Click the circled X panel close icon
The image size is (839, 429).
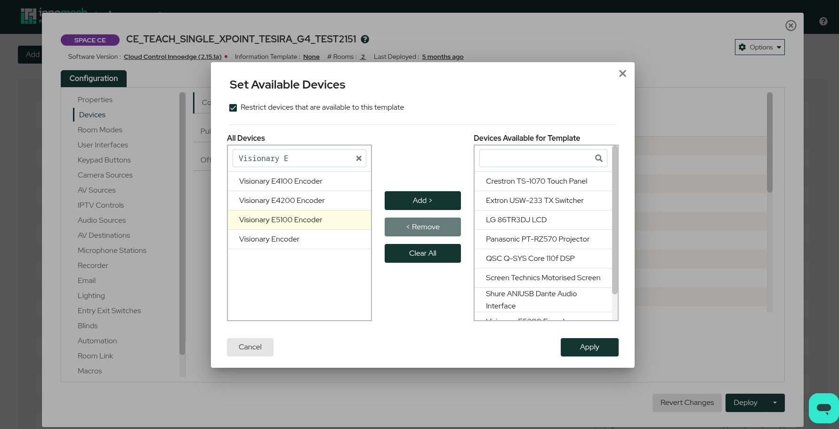pyautogui.click(x=791, y=25)
